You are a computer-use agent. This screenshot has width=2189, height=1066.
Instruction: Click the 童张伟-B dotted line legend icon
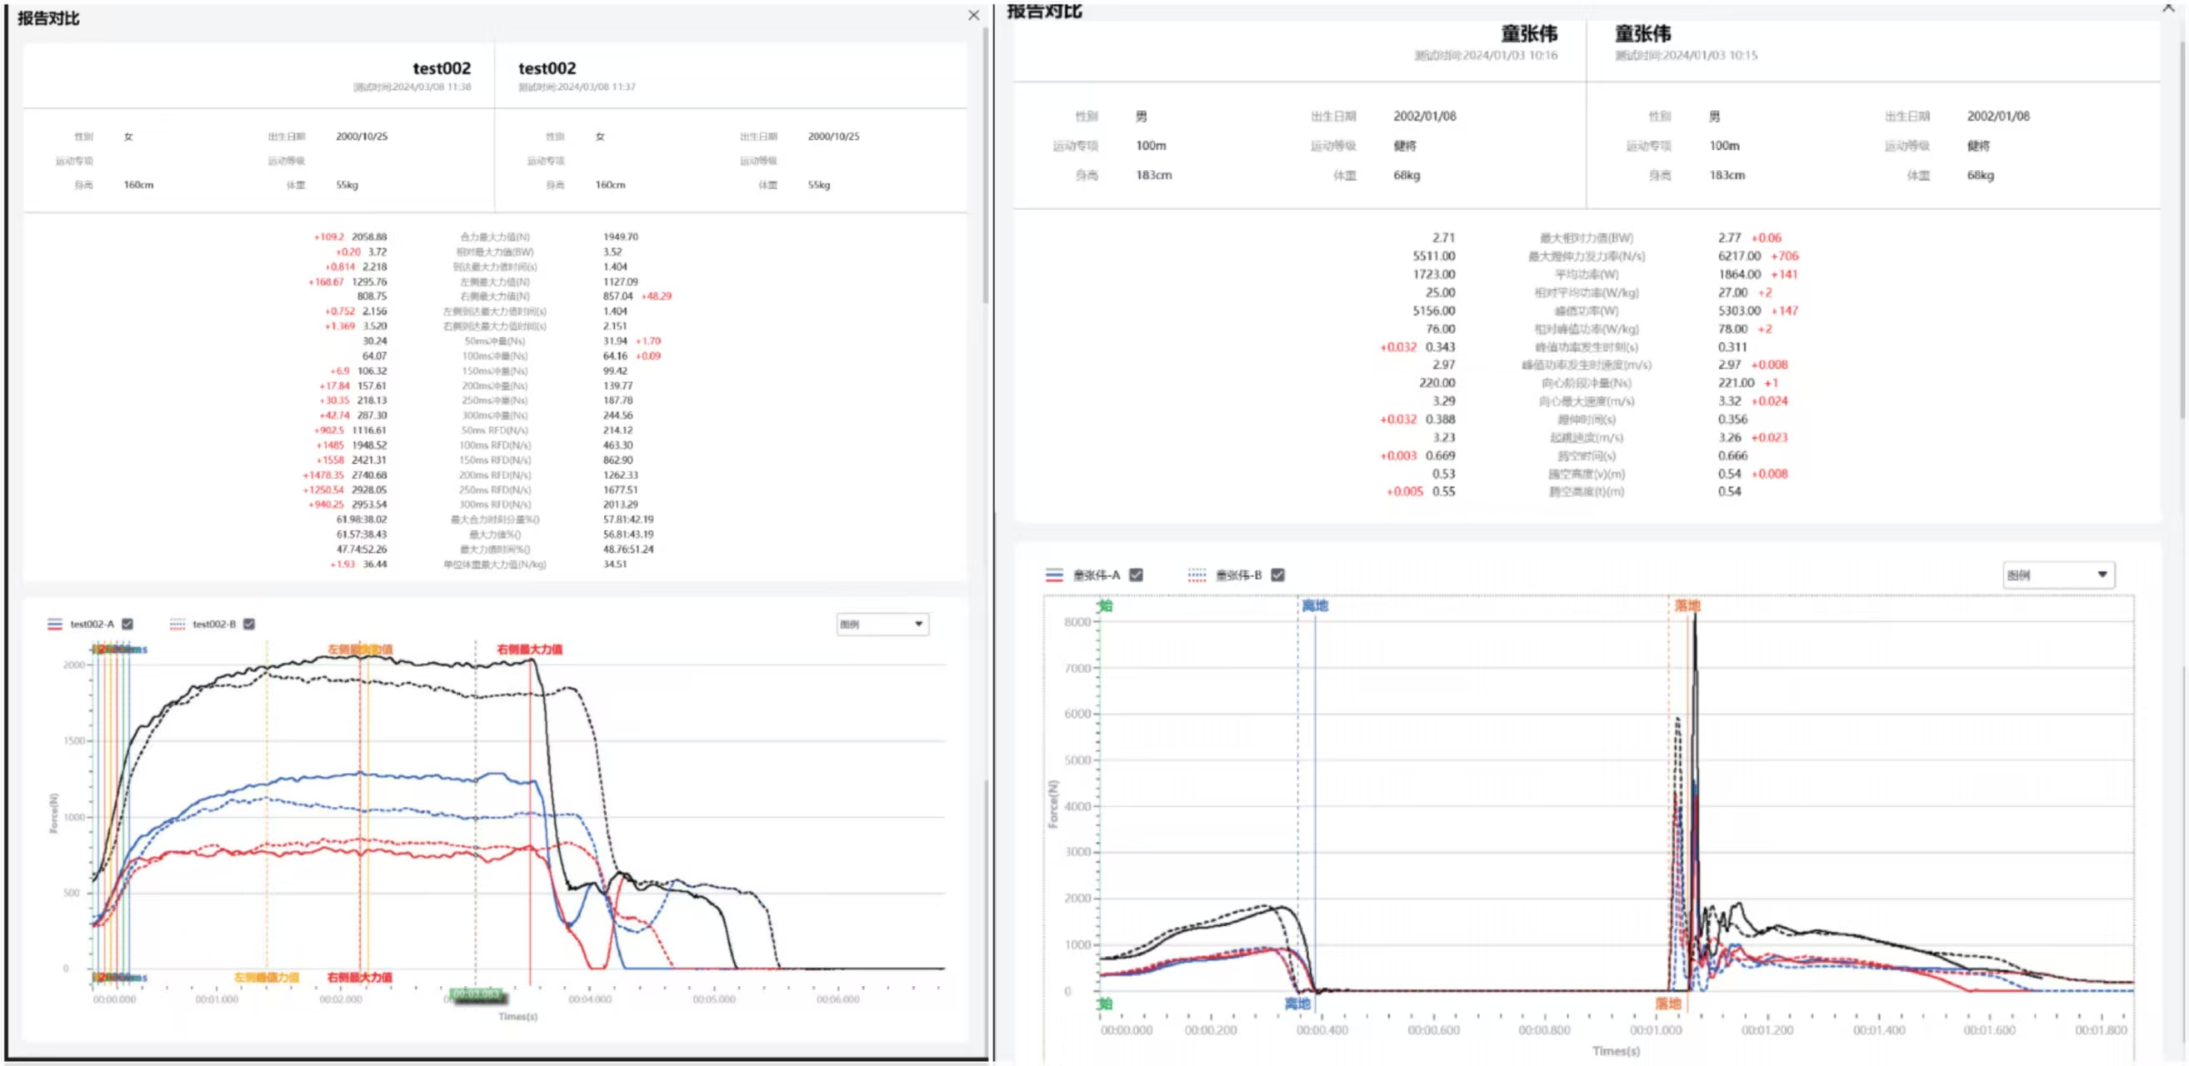[x=1197, y=575]
